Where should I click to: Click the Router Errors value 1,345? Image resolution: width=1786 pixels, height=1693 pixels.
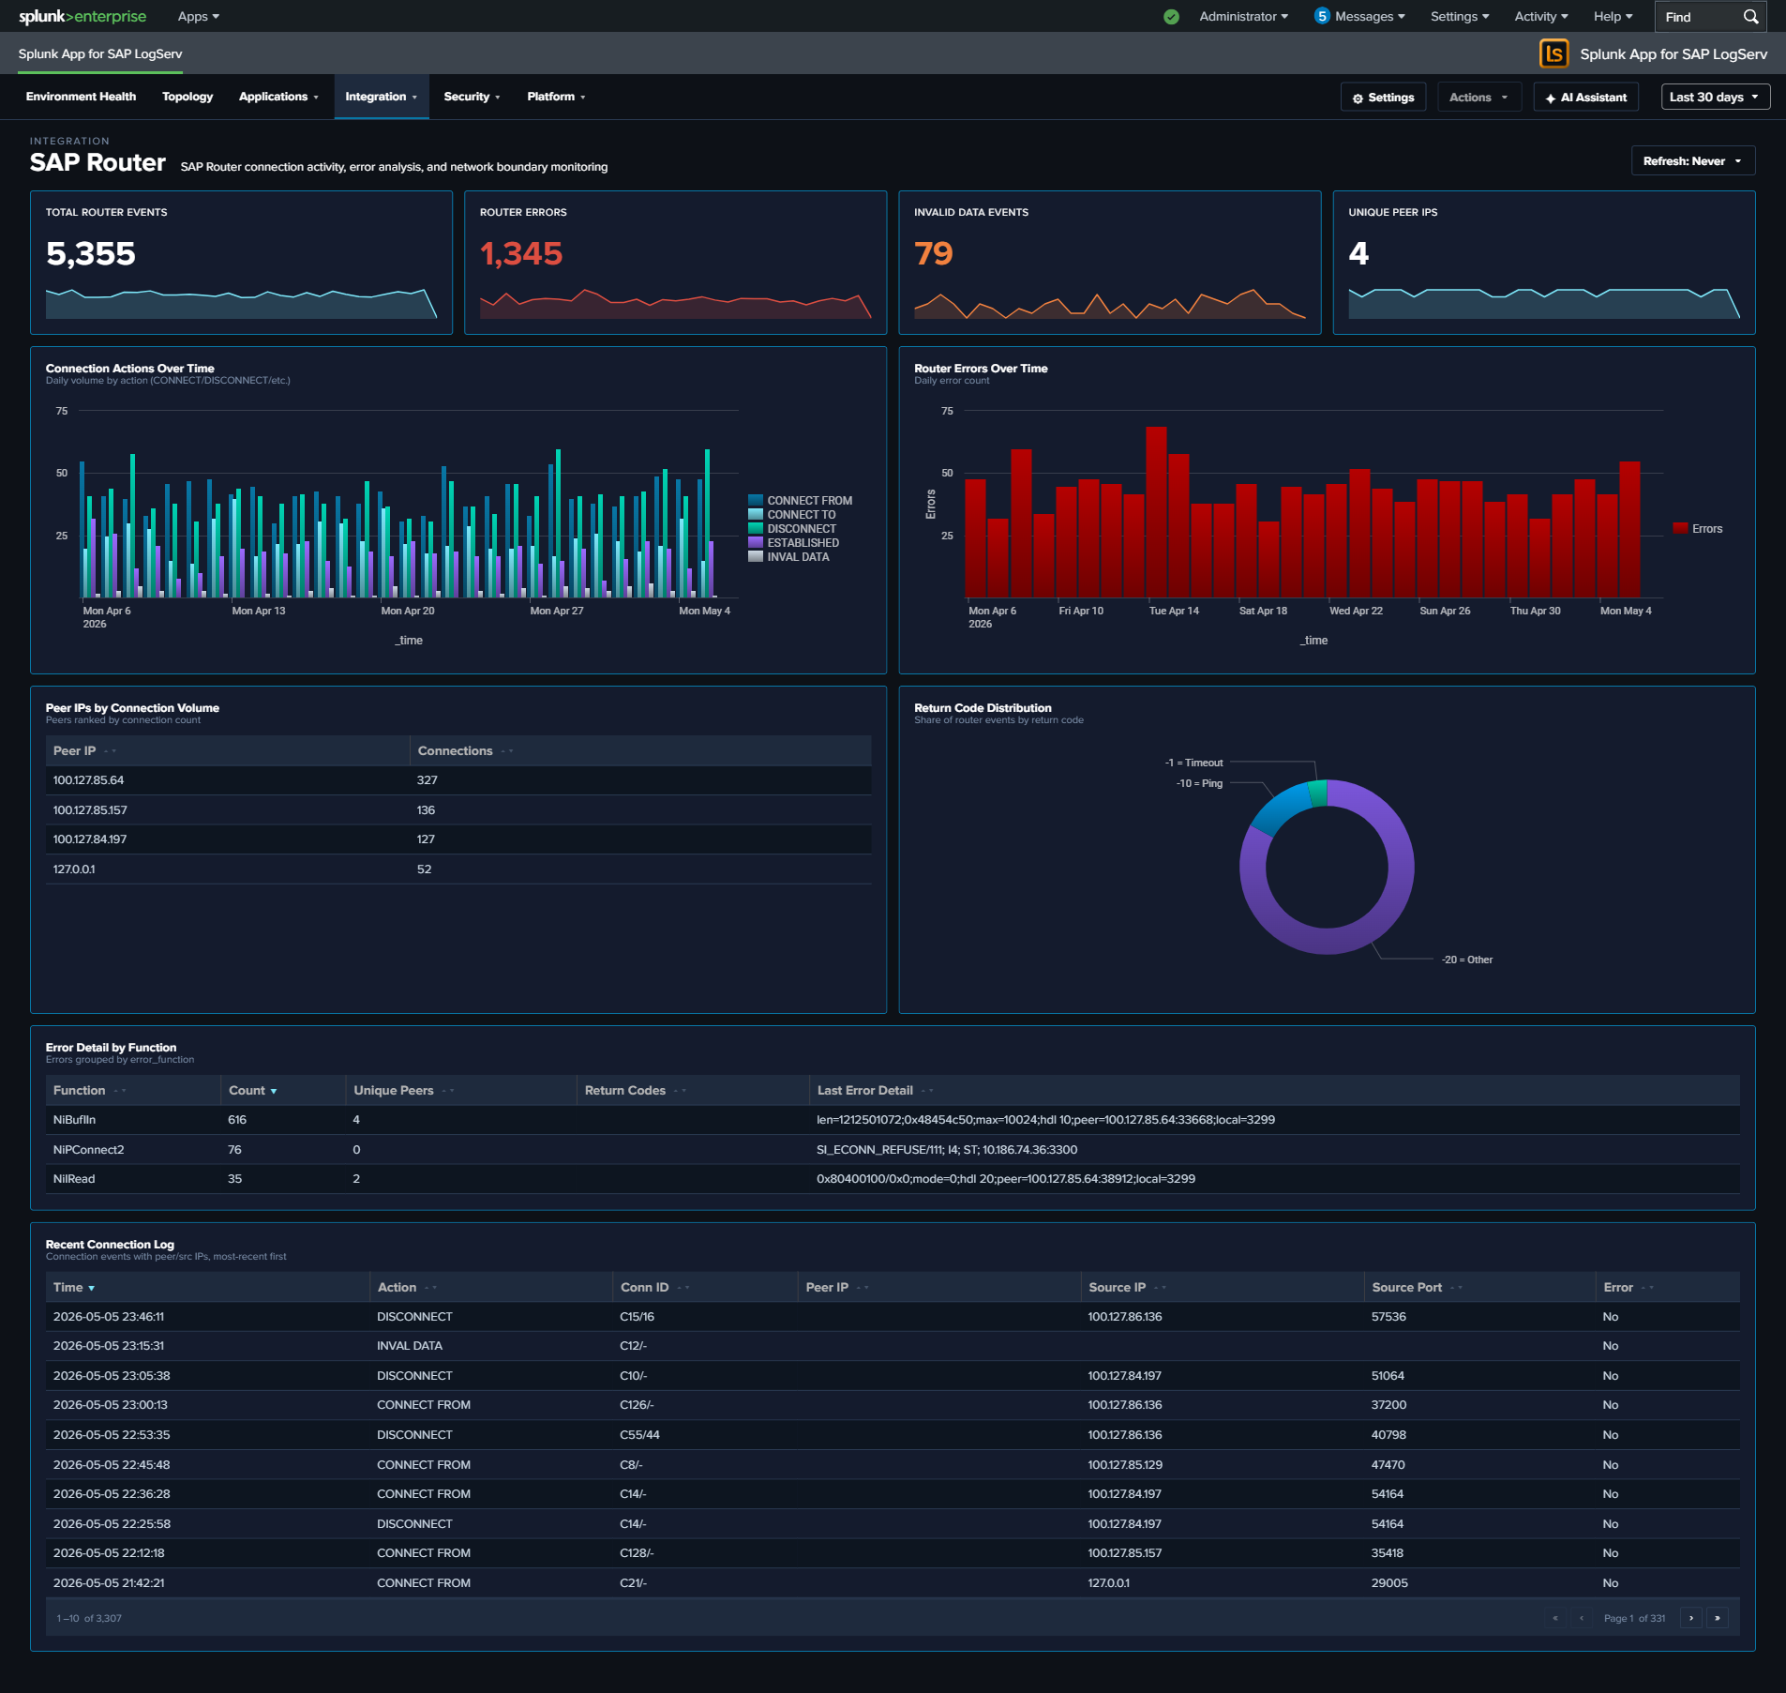click(521, 253)
